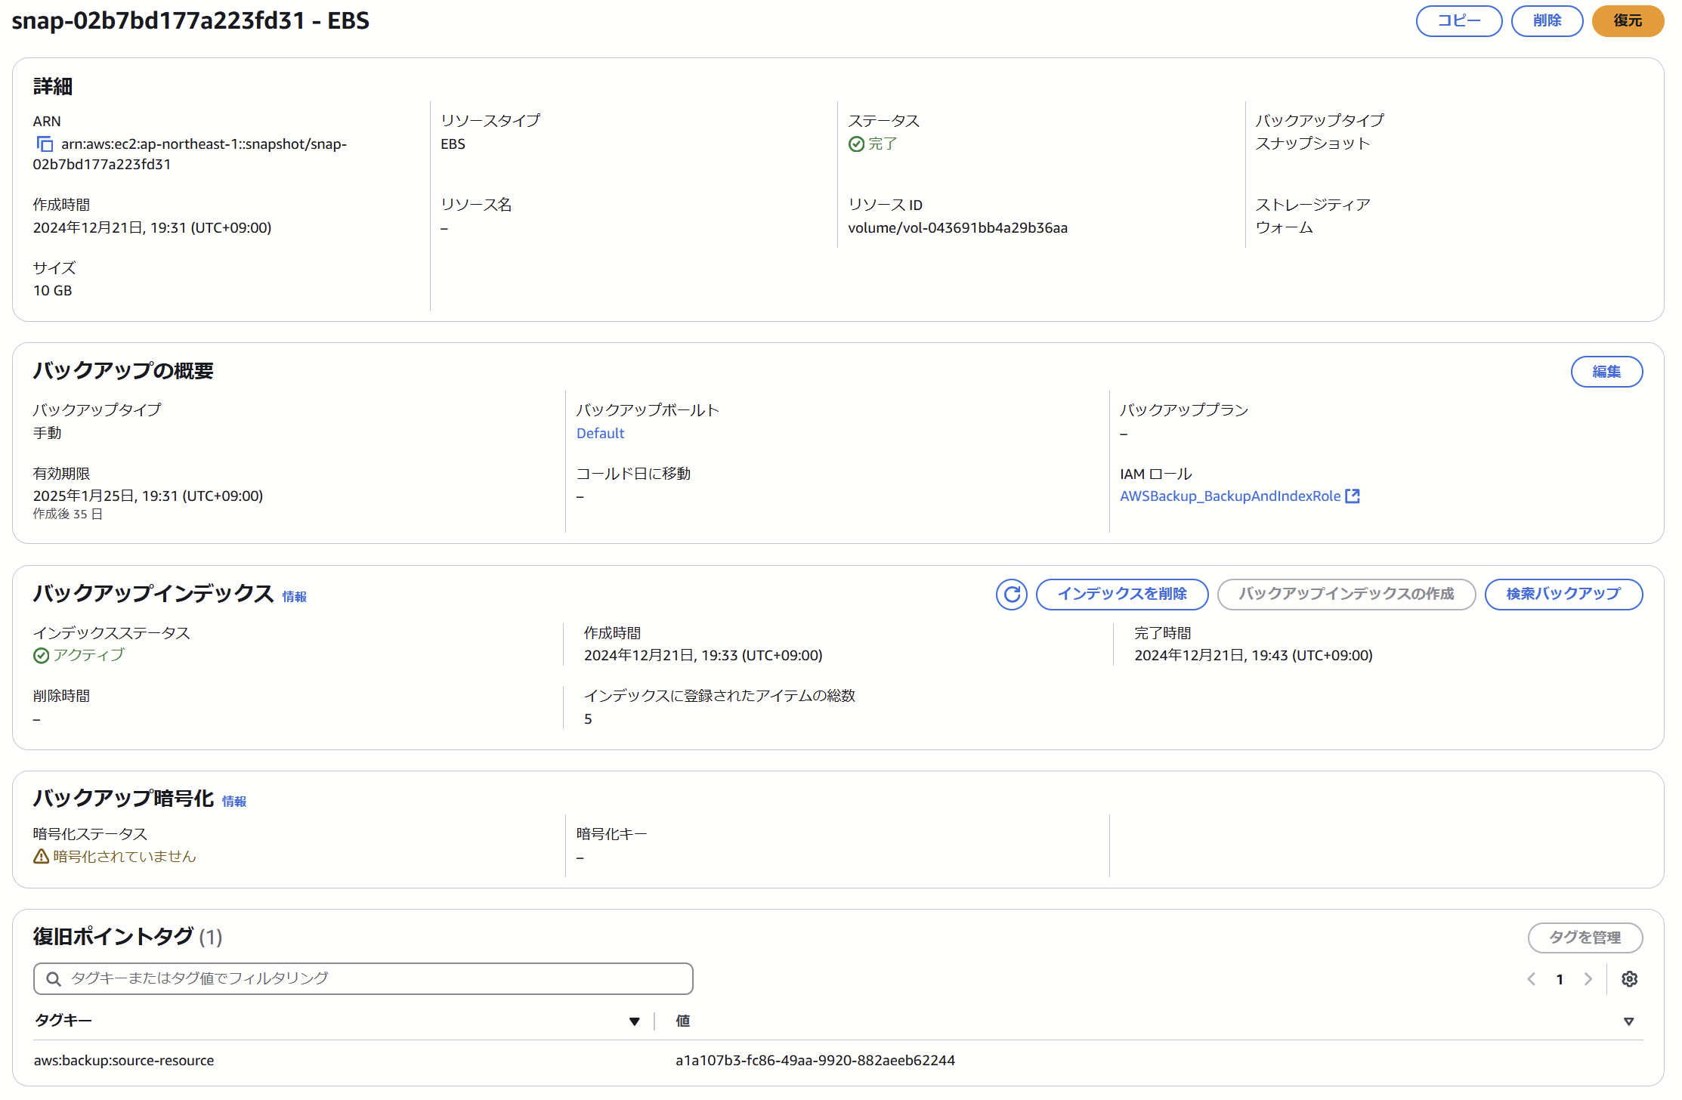This screenshot has width=1682, height=1100.
Task: Click the search magnifier icon in tag filter
Action: click(x=54, y=979)
